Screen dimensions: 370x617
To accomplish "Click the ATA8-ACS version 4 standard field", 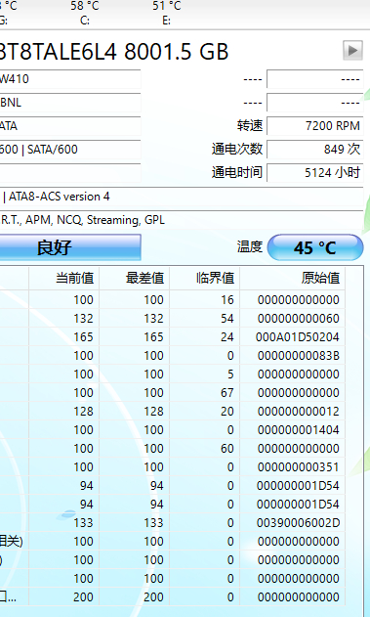I will click(x=182, y=197).
